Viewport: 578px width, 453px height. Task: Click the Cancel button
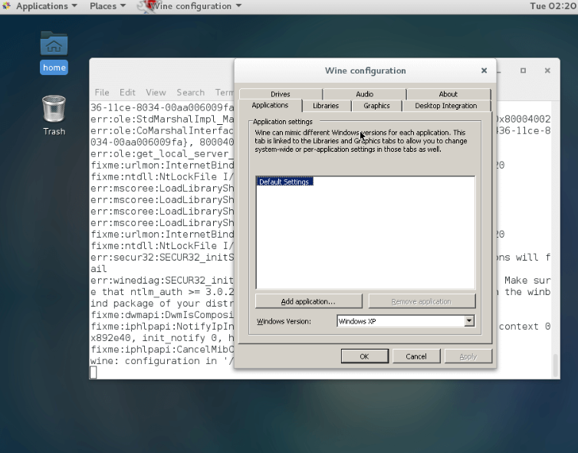pos(416,356)
